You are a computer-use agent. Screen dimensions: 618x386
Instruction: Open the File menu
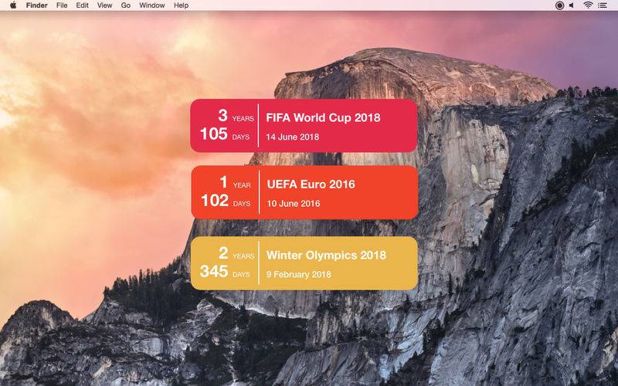pos(62,5)
